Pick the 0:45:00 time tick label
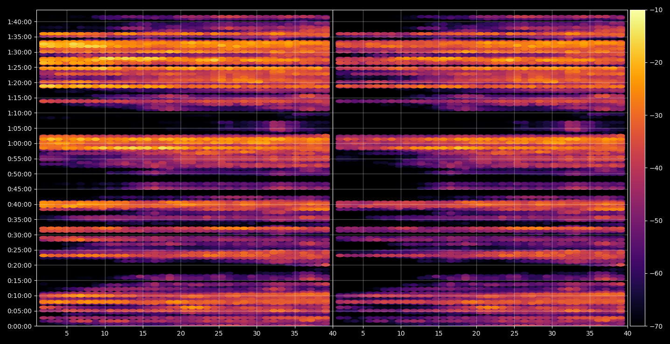 click(20, 189)
